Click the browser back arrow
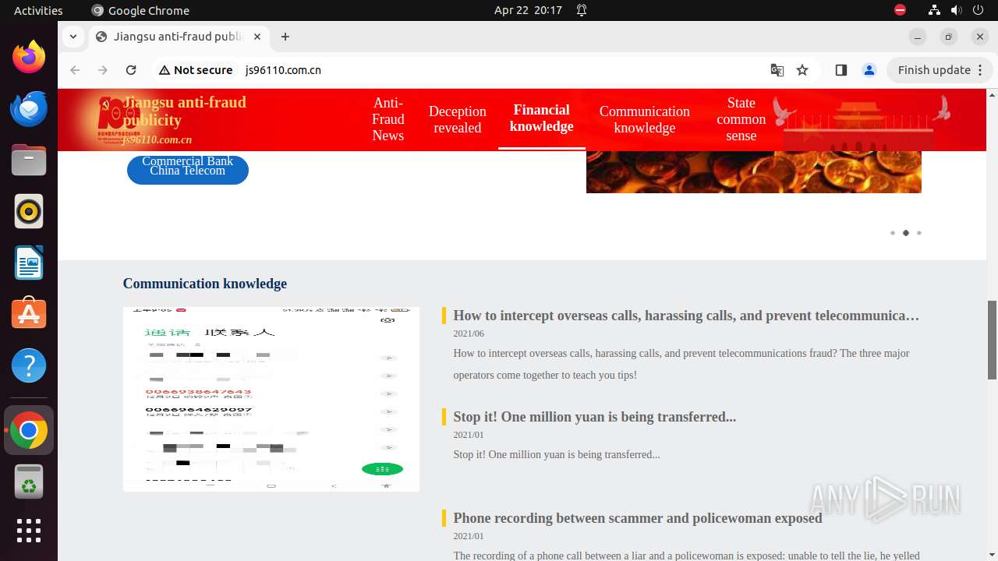998x561 pixels. pos(75,70)
